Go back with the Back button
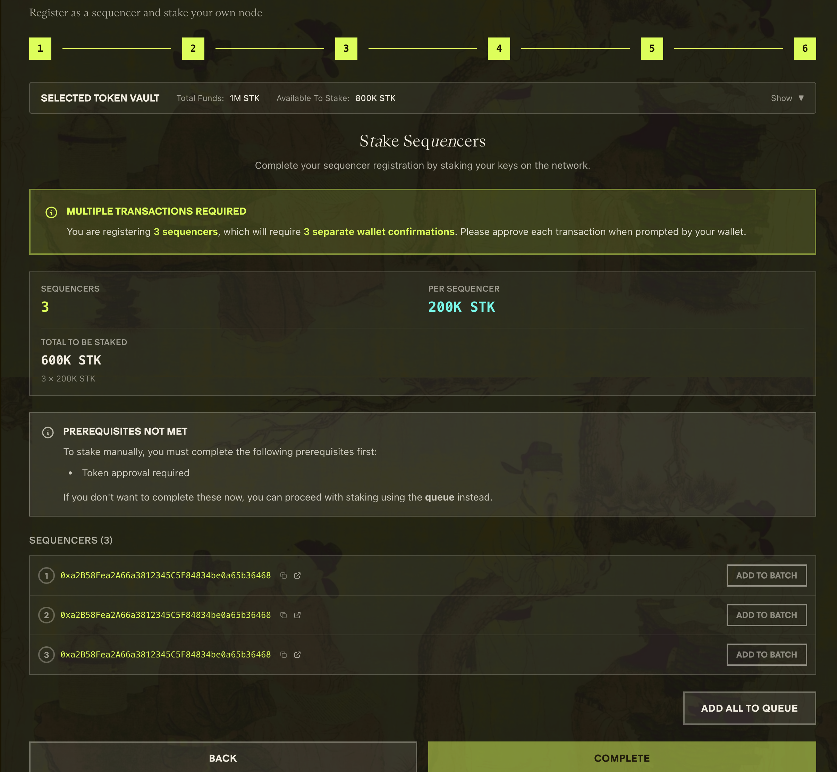Viewport: 837px width, 772px height. (223, 758)
